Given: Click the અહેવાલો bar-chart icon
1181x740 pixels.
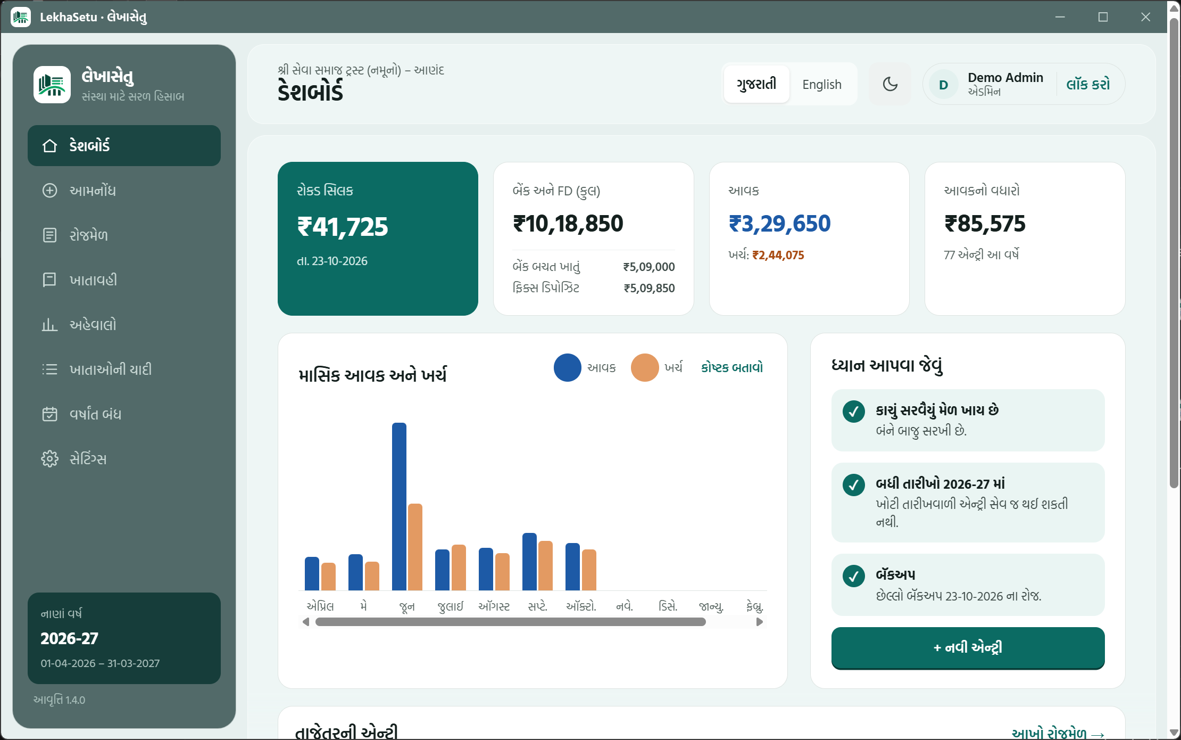Looking at the screenshot, I should click(x=49, y=325).
